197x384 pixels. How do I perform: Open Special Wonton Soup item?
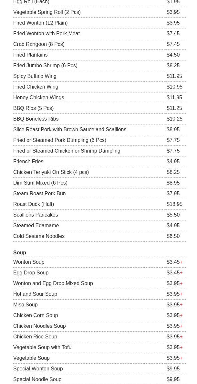[x=99, y=368]
